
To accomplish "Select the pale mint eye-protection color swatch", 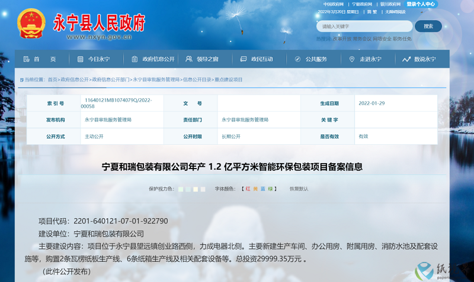I will [x=188, y=189].
